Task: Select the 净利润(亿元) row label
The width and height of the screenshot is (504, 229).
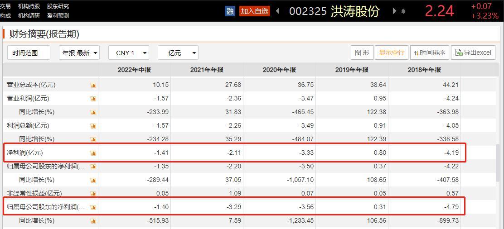Action: click(x=25, y=153)
